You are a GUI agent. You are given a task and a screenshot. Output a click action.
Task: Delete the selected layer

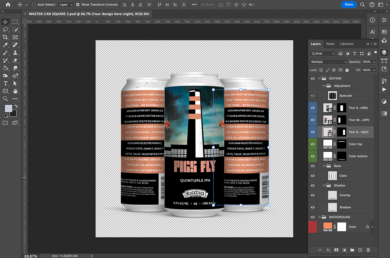368,250
